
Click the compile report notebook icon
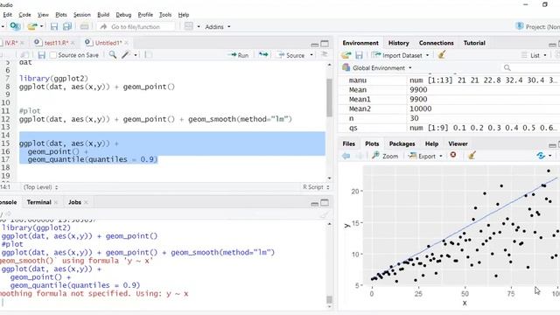pyautogui.click(x=149, y=55)
